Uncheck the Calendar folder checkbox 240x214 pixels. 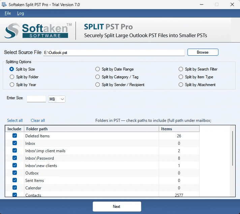point(15,188)
